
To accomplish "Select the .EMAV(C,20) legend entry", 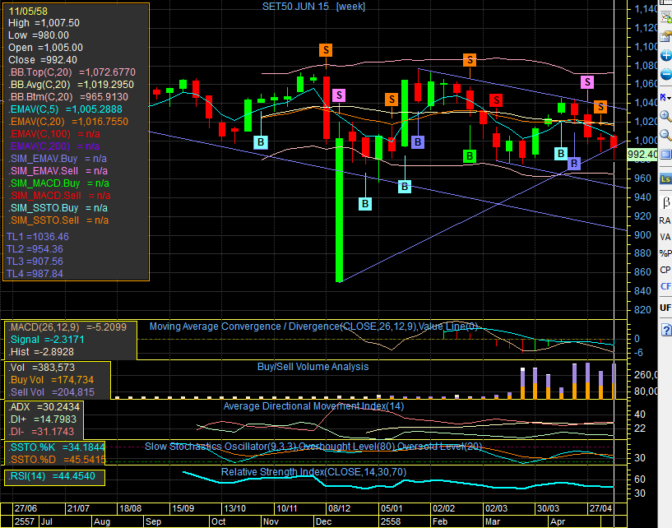I will point(68,122).
